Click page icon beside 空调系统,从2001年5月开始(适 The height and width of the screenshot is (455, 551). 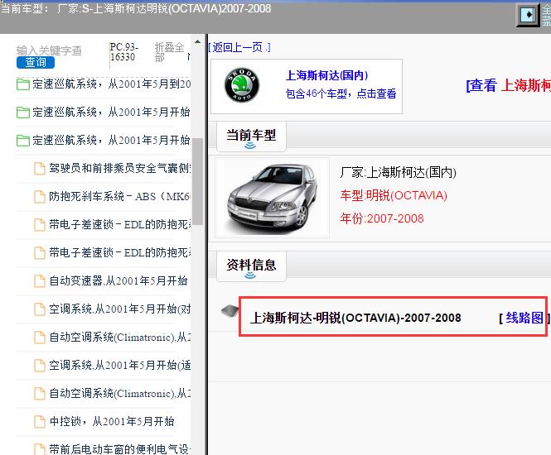40,366
